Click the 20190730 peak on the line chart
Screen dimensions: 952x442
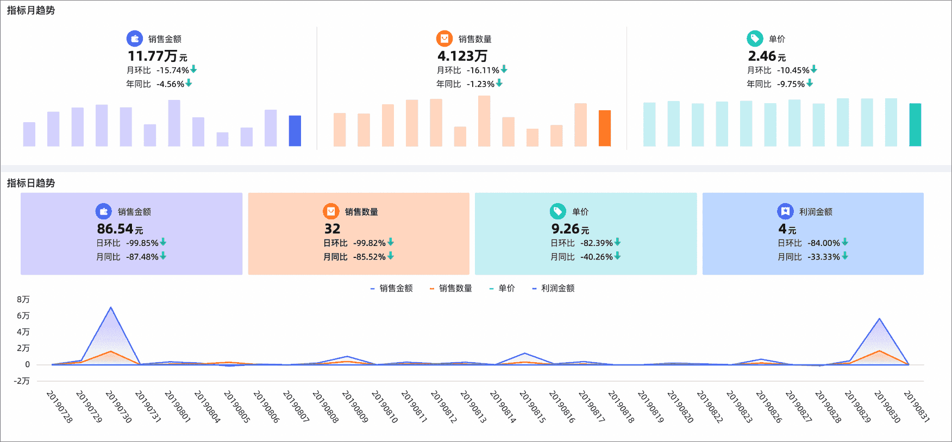[111, 308]
